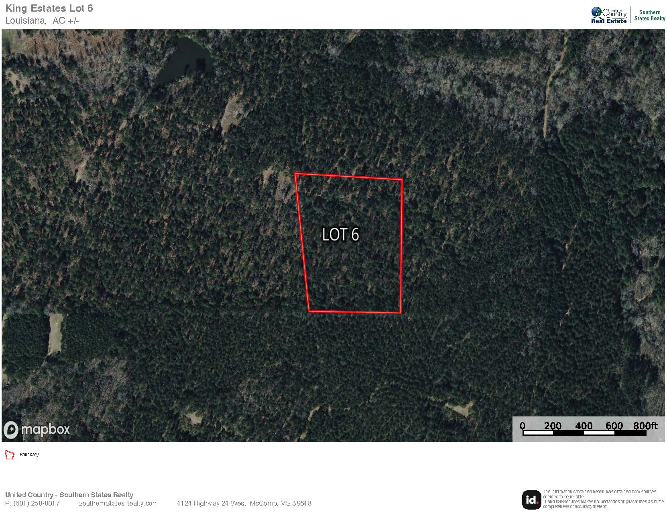Screen dimensions: 667x512
Task: Click the United Country Real Estate logo
Action: (609, 15)
